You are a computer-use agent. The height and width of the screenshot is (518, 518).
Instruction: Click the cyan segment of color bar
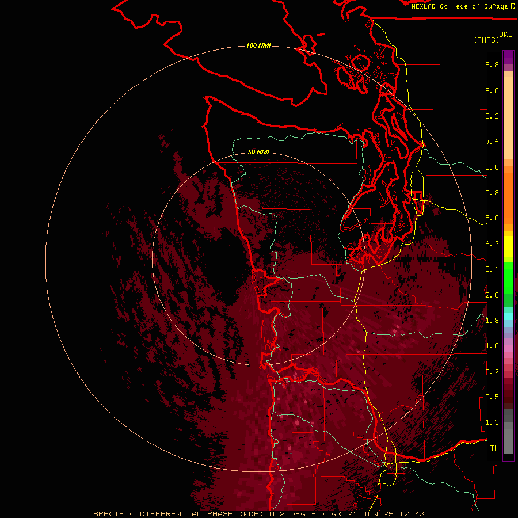pos(508,316)
